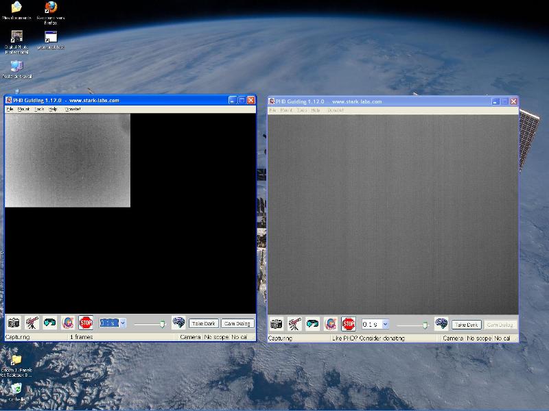Screen dimensions: 549x411
Task: Open the File menu in left PHD window
Action: [10, 109]
